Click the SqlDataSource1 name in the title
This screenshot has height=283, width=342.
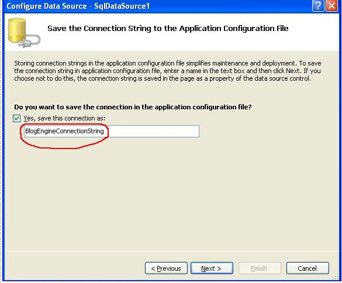(122, 6)
